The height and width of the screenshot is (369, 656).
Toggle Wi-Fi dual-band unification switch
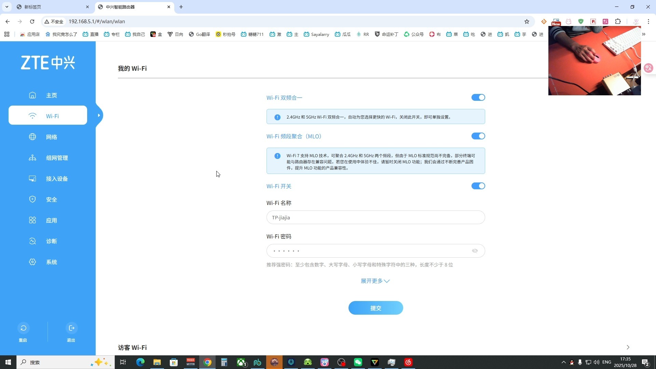pos(478,98)
